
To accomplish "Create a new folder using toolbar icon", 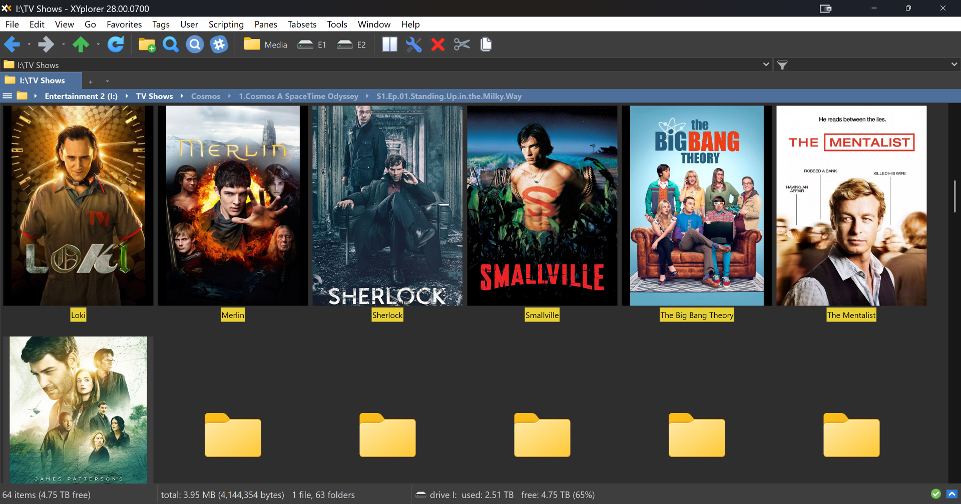I will point(146,44).
